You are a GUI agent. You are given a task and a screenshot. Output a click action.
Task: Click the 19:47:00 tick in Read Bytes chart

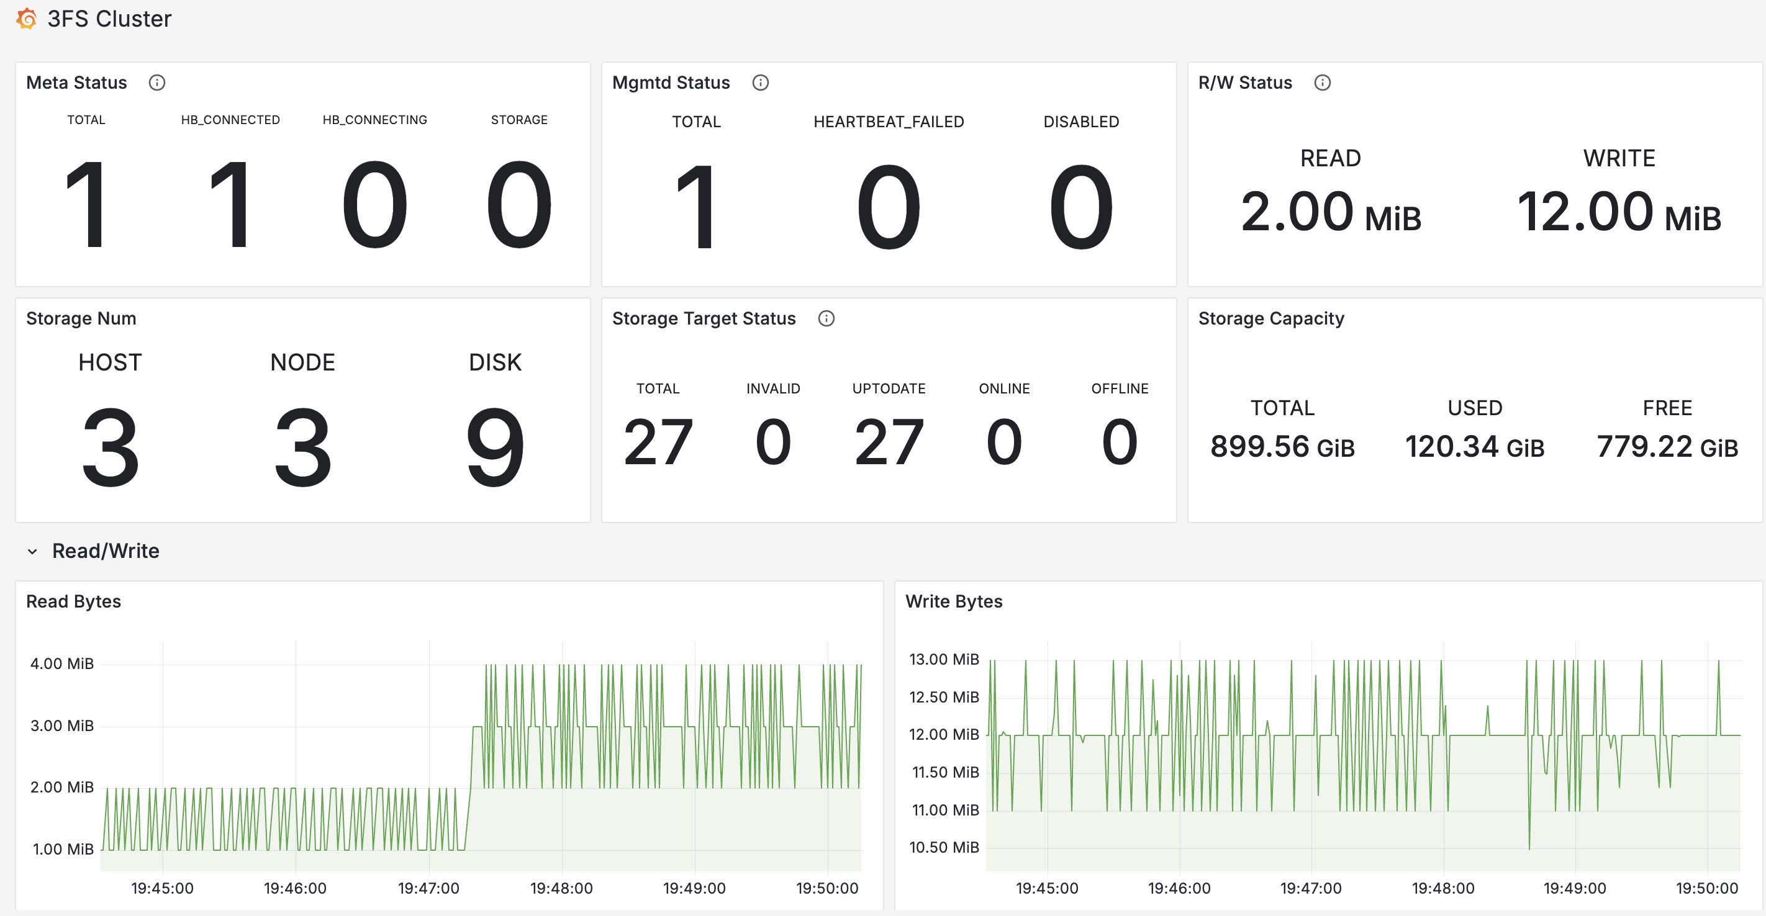click(428, 889)
